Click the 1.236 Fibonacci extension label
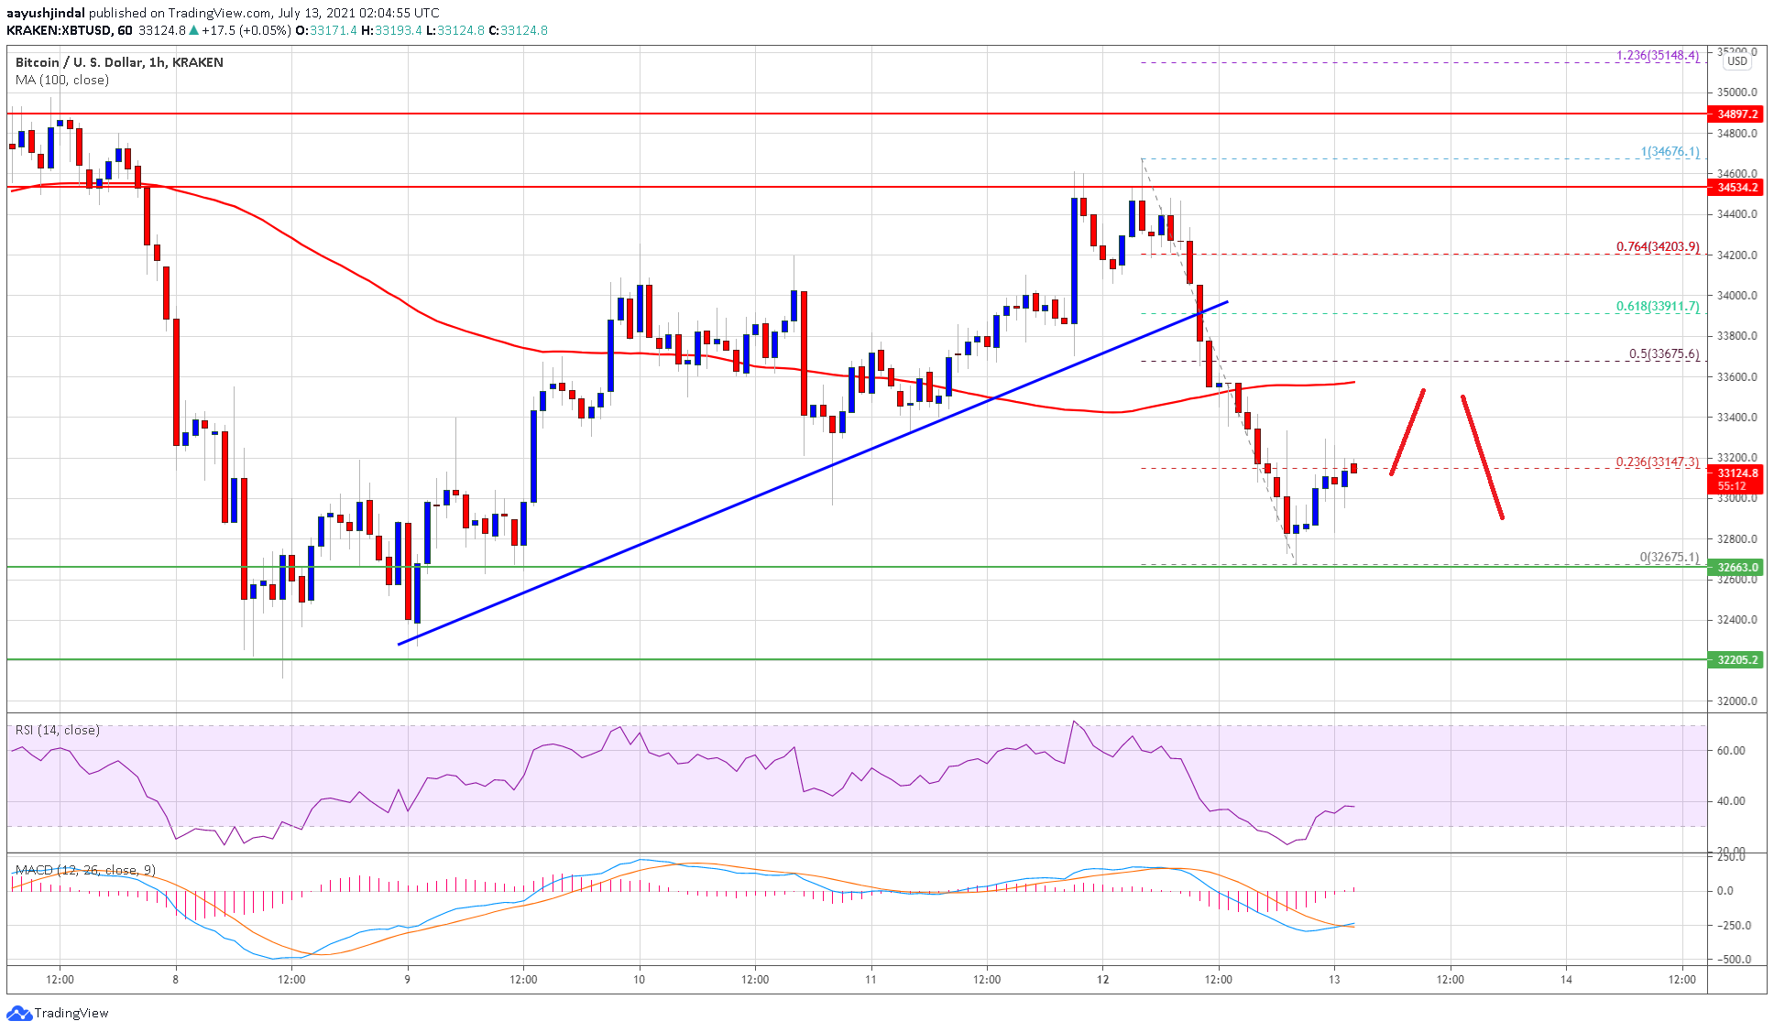Screen dimensions: 1774x1032 1657,56
